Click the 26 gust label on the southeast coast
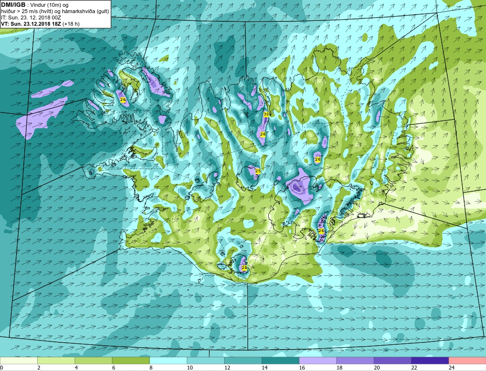 pyautogui.click(x=321, y=231)
